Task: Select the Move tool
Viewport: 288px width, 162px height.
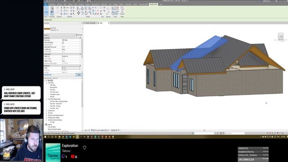Action: [78, 13]
